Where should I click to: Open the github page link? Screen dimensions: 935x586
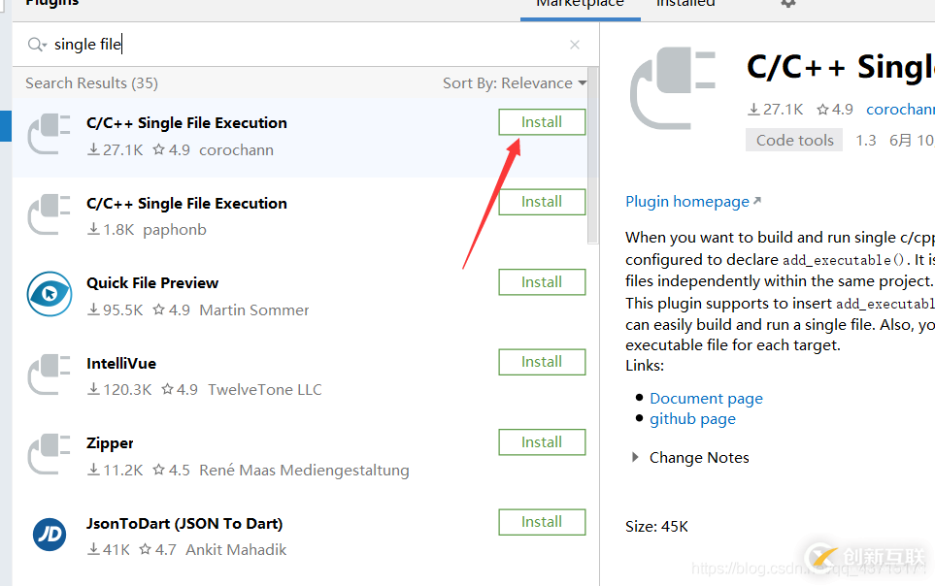(x=692, y=419)
